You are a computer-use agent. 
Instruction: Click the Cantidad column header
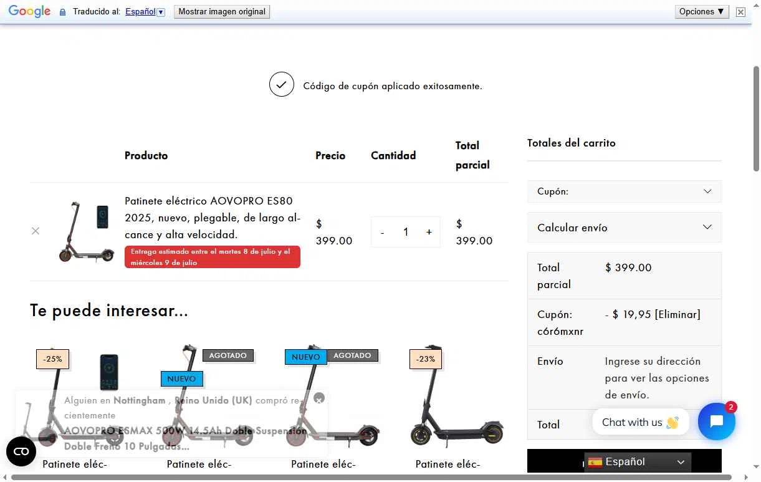[393, 155]
